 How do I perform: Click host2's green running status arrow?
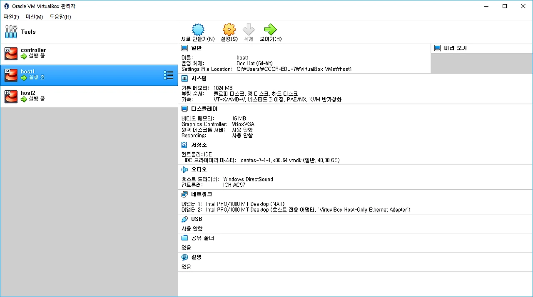coord(24,99)
